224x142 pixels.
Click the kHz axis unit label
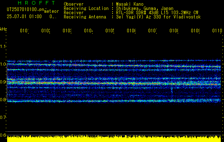coord(4,29)
